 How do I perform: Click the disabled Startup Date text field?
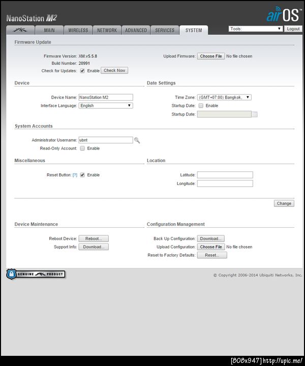click(224, 114)
